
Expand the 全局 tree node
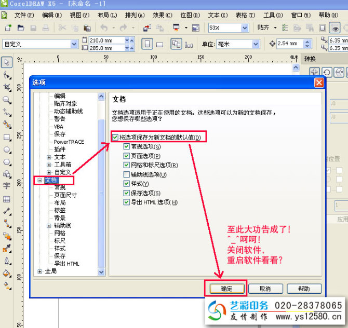click(40, 271)
